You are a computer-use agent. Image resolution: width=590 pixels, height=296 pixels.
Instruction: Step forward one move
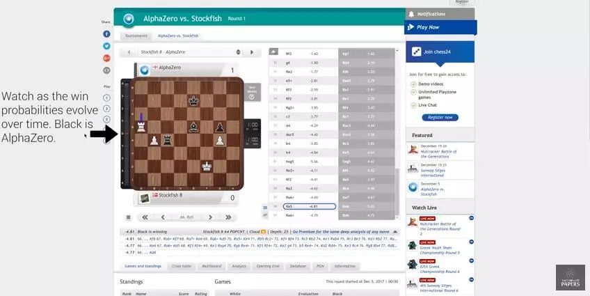[x=210, y=217]
